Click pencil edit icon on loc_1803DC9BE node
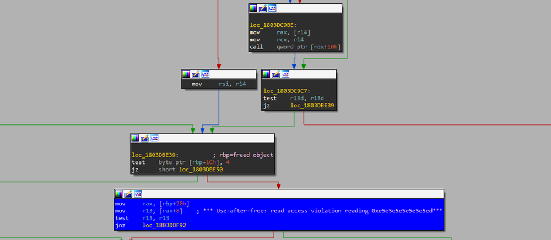Screen dimensions: 551x240 [262, 8]
